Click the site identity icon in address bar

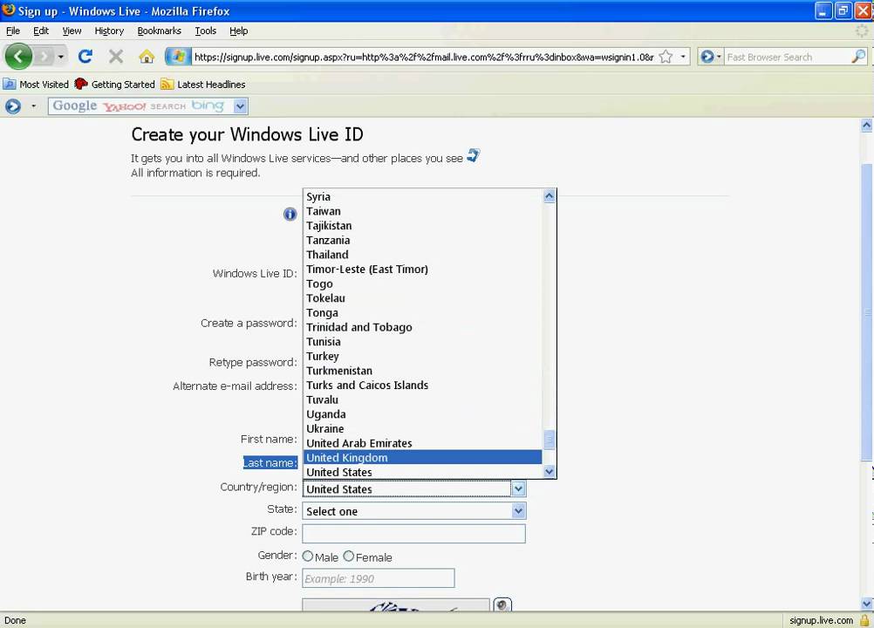178,57
